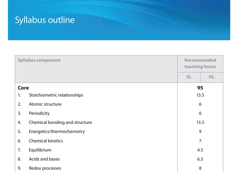Click hours value for Chemical bonding and structure
Image resolution: width=249 pixels, height=172 pixels.
coord(200,122)
